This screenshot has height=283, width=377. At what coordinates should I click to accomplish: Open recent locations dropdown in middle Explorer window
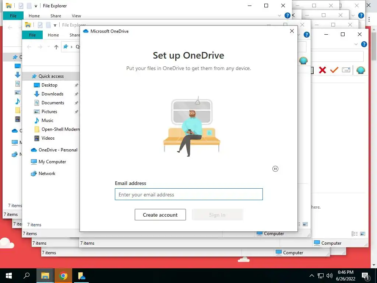48,47
